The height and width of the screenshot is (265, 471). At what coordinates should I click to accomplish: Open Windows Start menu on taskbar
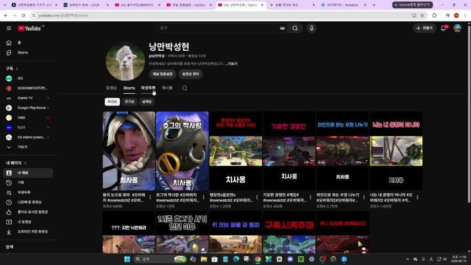[127, 259]
